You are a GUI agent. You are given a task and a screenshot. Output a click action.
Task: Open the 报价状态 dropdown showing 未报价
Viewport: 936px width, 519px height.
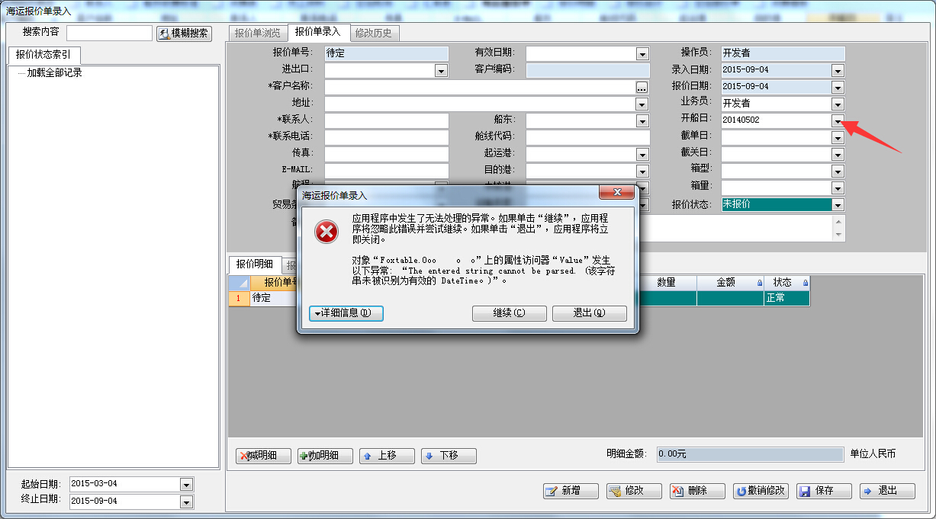838,204
